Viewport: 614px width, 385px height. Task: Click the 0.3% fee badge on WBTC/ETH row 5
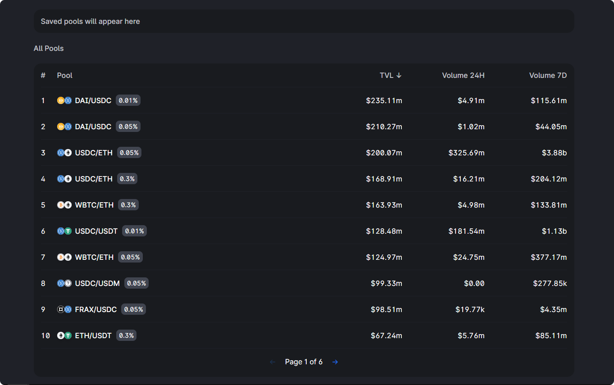point(128,205)
